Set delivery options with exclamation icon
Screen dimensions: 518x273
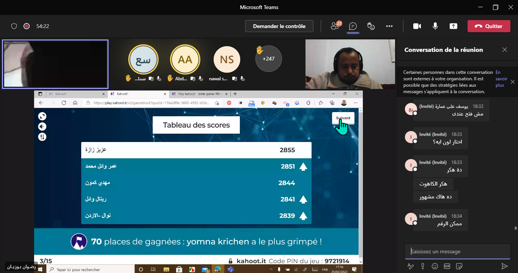point(423,266)
